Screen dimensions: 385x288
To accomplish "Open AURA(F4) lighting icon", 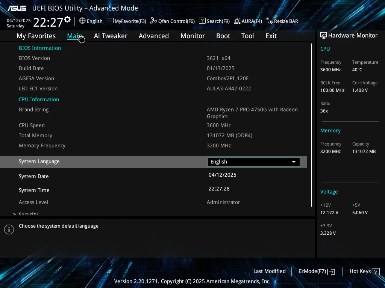I will point(237,21).
